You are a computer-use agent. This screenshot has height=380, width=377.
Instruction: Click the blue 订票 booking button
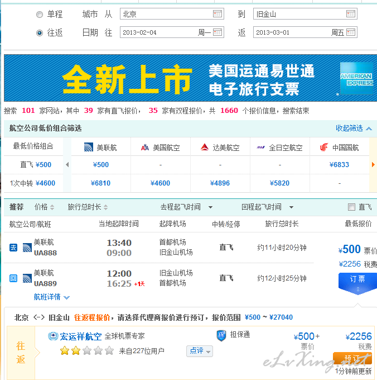357,283
